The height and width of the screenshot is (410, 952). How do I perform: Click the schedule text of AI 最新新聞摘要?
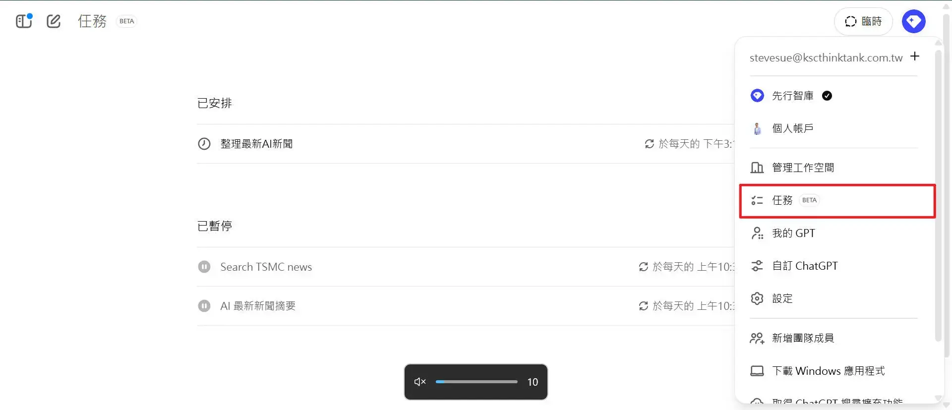[693, 306]
